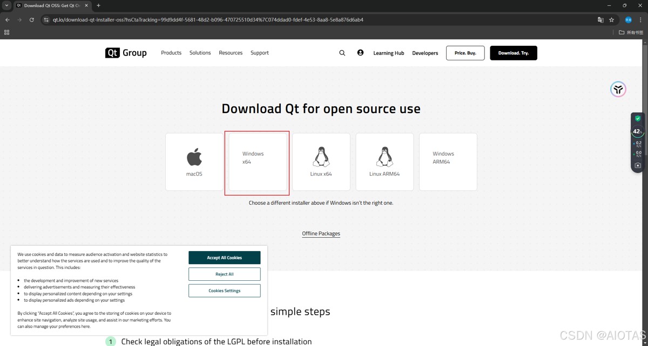Image resolution: width=648 pixels, height=346 pixels.
Task: Select the Linux ARM64 penguin tile
Action: 384,162
